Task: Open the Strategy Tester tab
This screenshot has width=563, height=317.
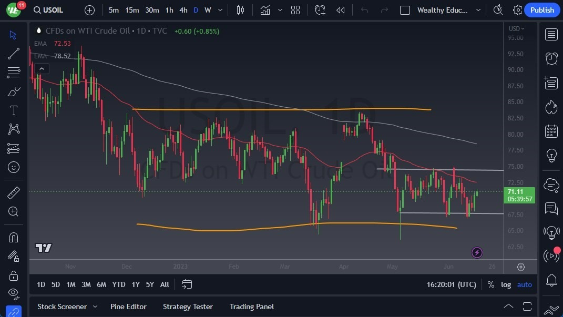Action: click(188, 306)
